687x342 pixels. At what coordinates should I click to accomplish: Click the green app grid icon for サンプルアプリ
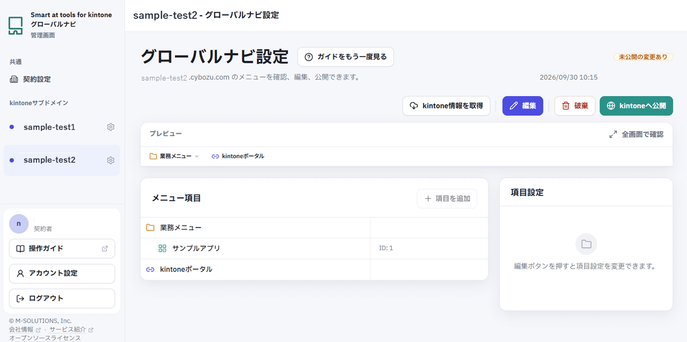pos(163,249)
